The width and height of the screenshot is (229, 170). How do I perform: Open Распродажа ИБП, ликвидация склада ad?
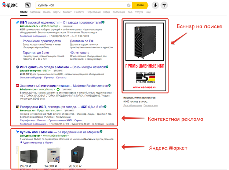click(x=62, y=107)
